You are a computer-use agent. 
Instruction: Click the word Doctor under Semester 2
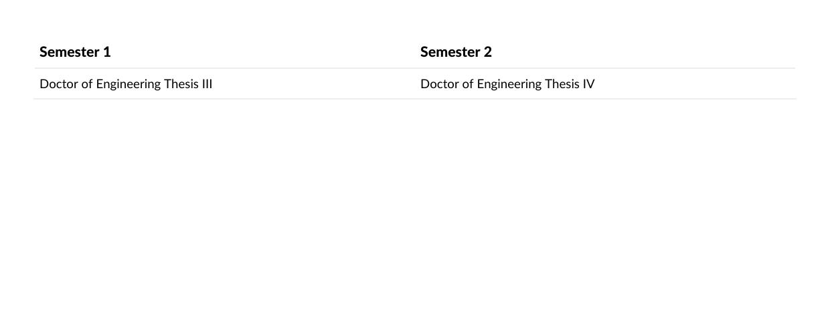pyautogui.click(x=440, y=84)
